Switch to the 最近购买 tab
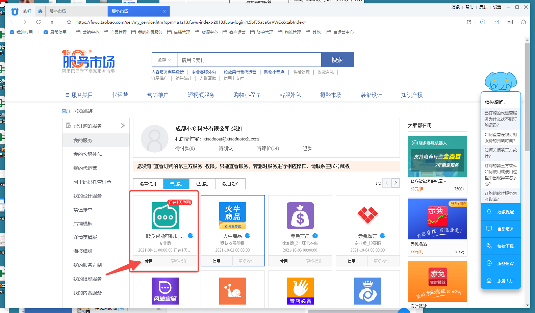535x313 pixels. (x=230, y=184)
